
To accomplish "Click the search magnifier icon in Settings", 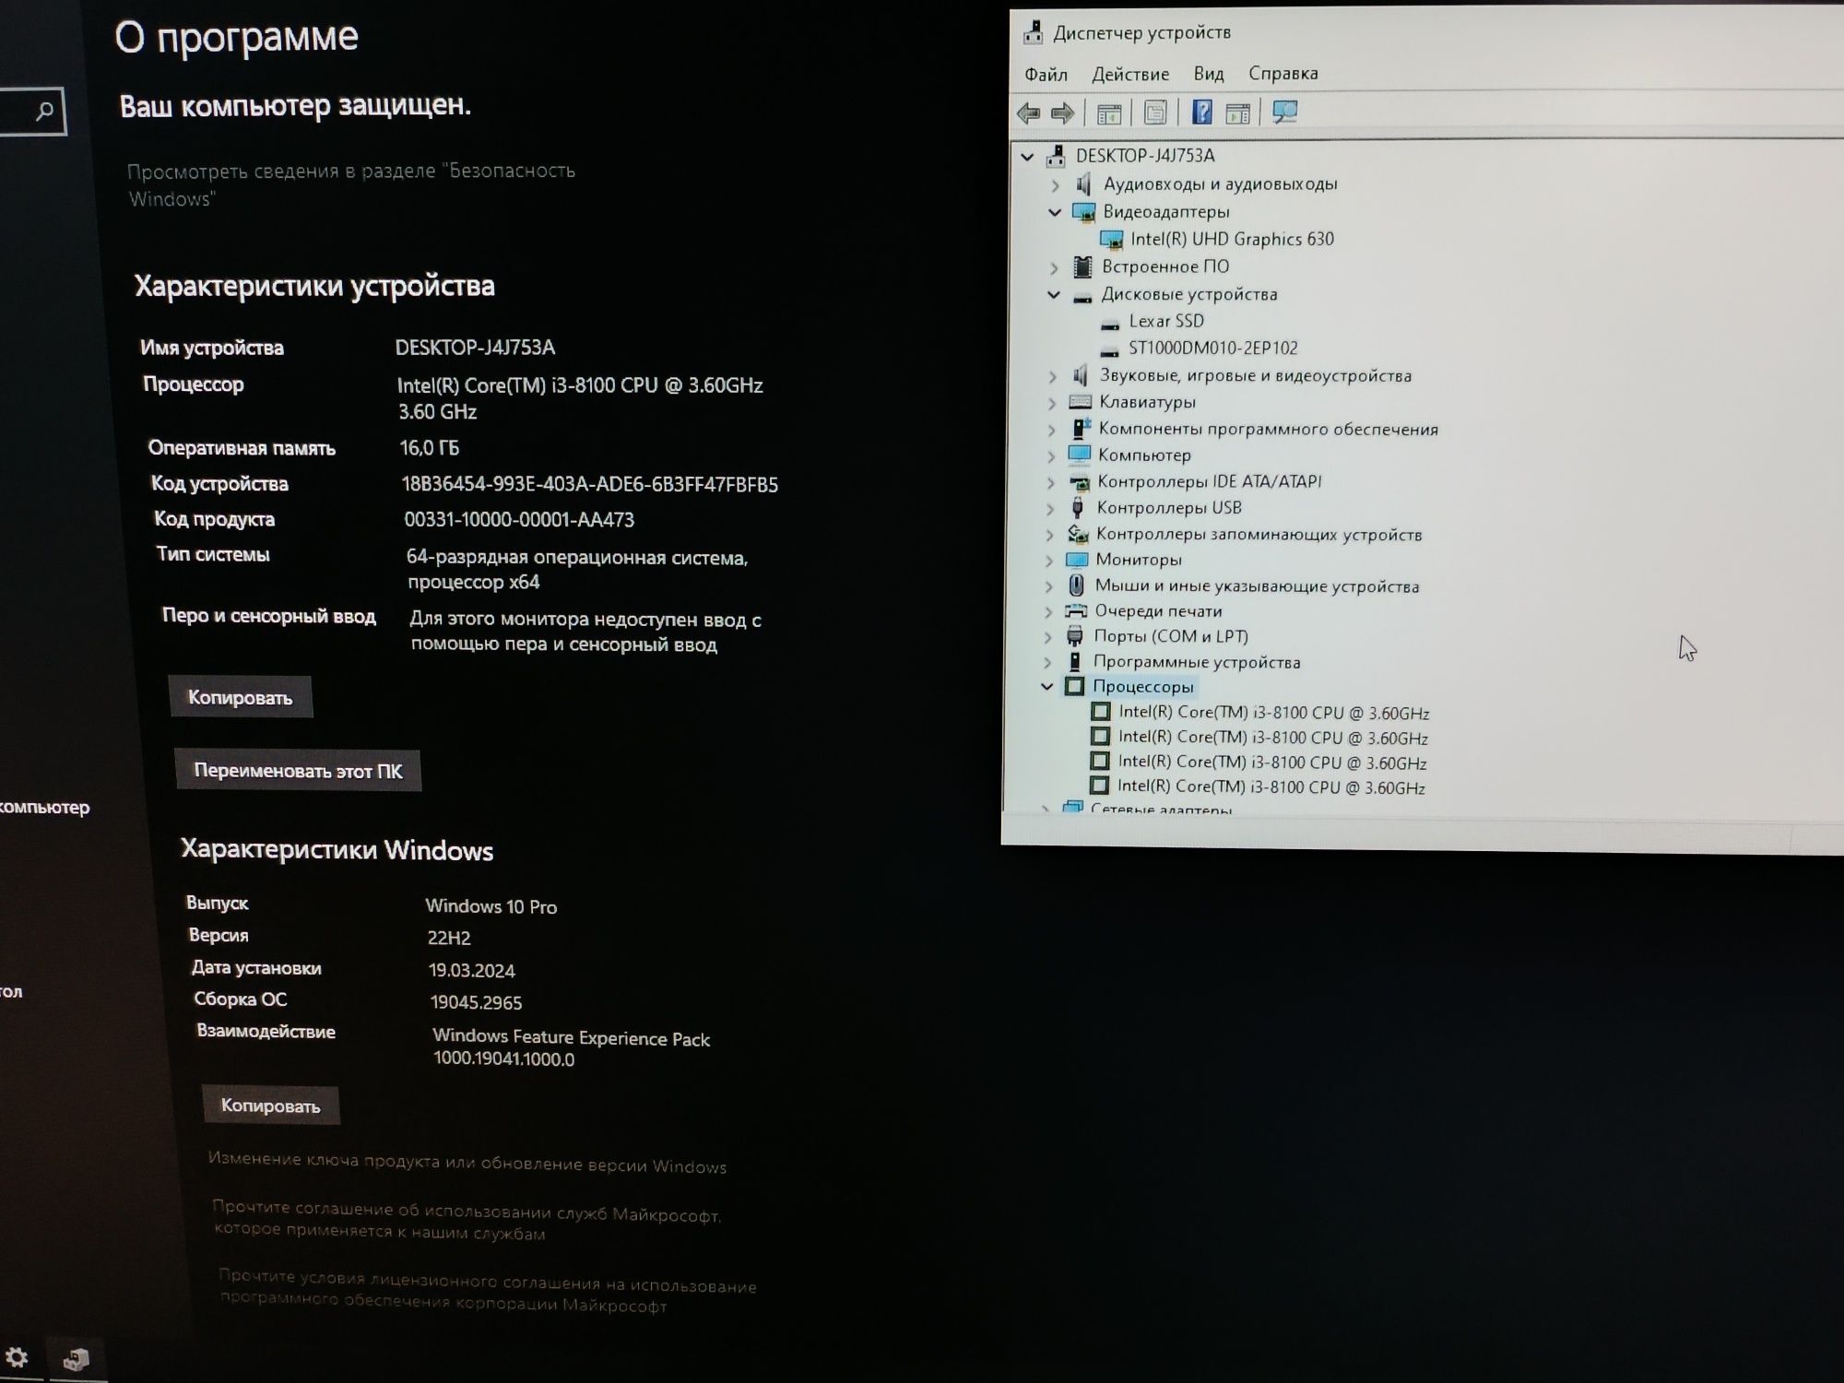I will point(43,112).
